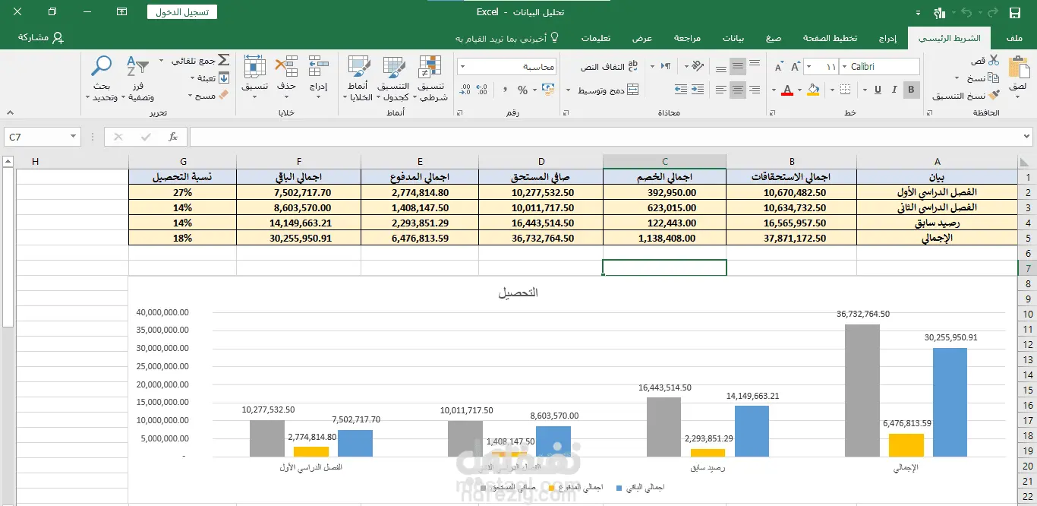
Task: Toggle Underline formatting
Action: coord(878,90)
